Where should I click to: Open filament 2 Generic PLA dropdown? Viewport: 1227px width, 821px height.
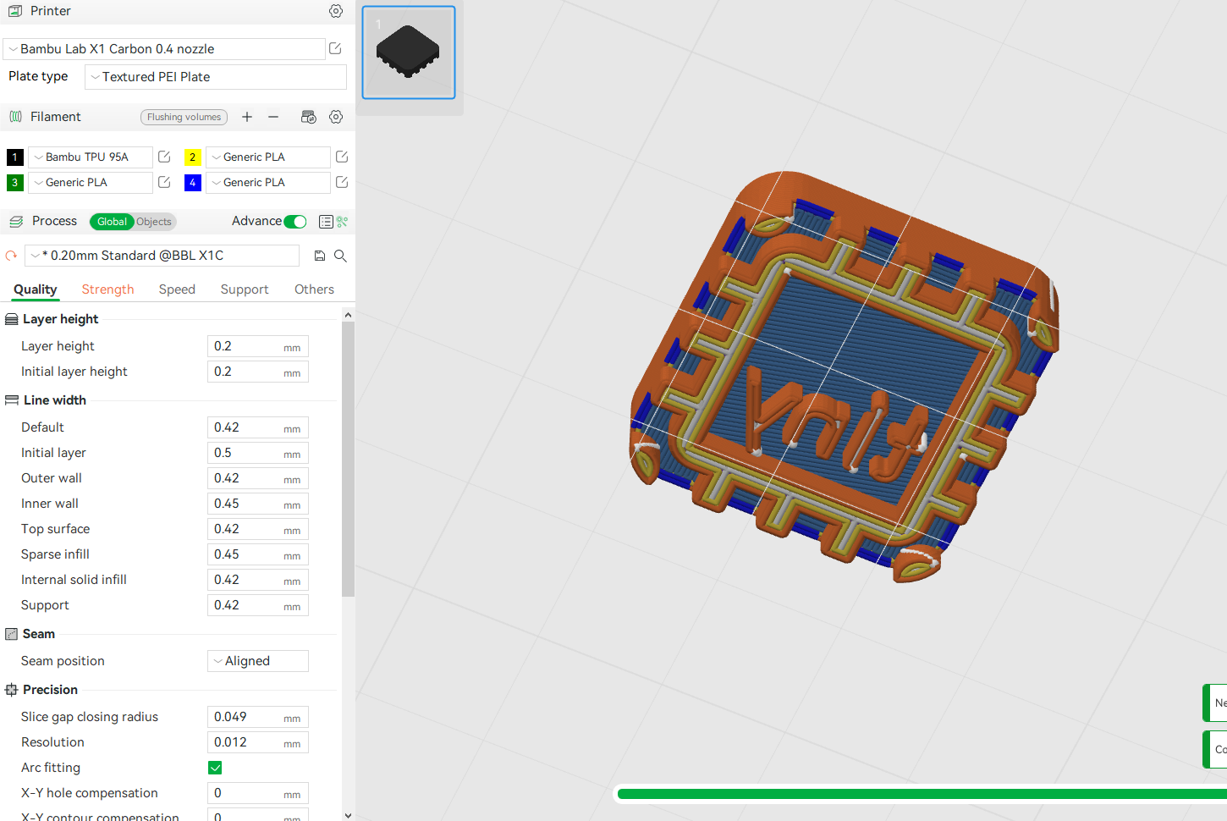click(268, 157)
